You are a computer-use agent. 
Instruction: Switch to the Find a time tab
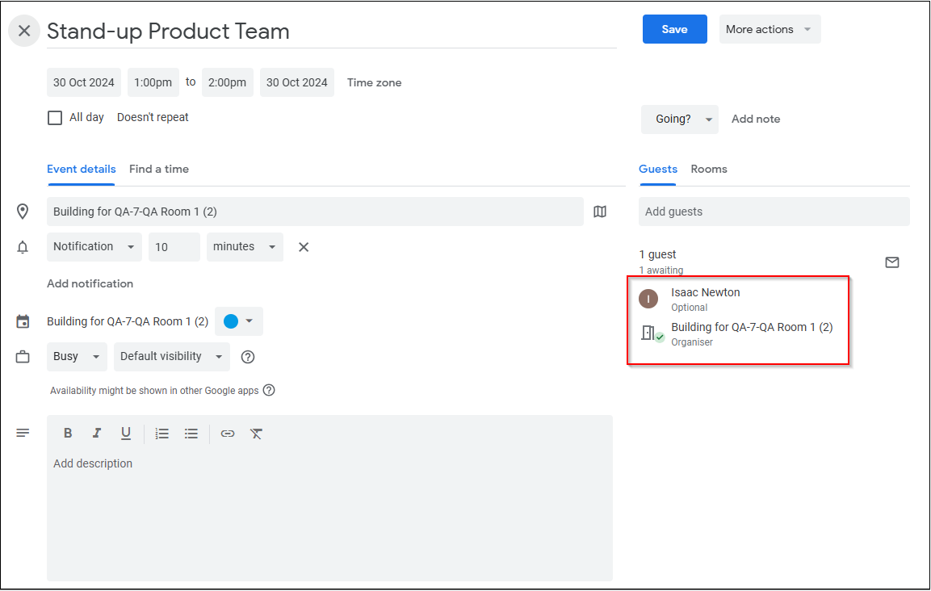coord(159,170)
